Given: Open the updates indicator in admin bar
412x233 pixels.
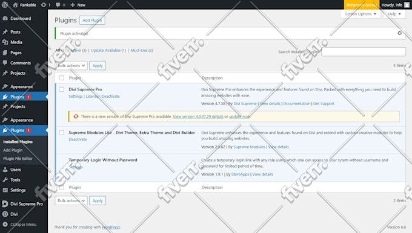Looking at the screenshot, I should (x=45, y=5).
